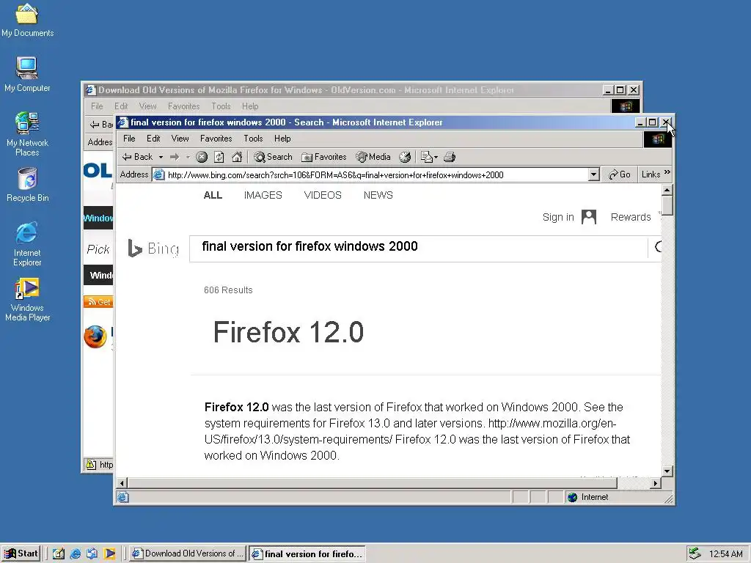The image size is (751, 563).
Task: Click the Bing search magnifier button
Action: 658,247
